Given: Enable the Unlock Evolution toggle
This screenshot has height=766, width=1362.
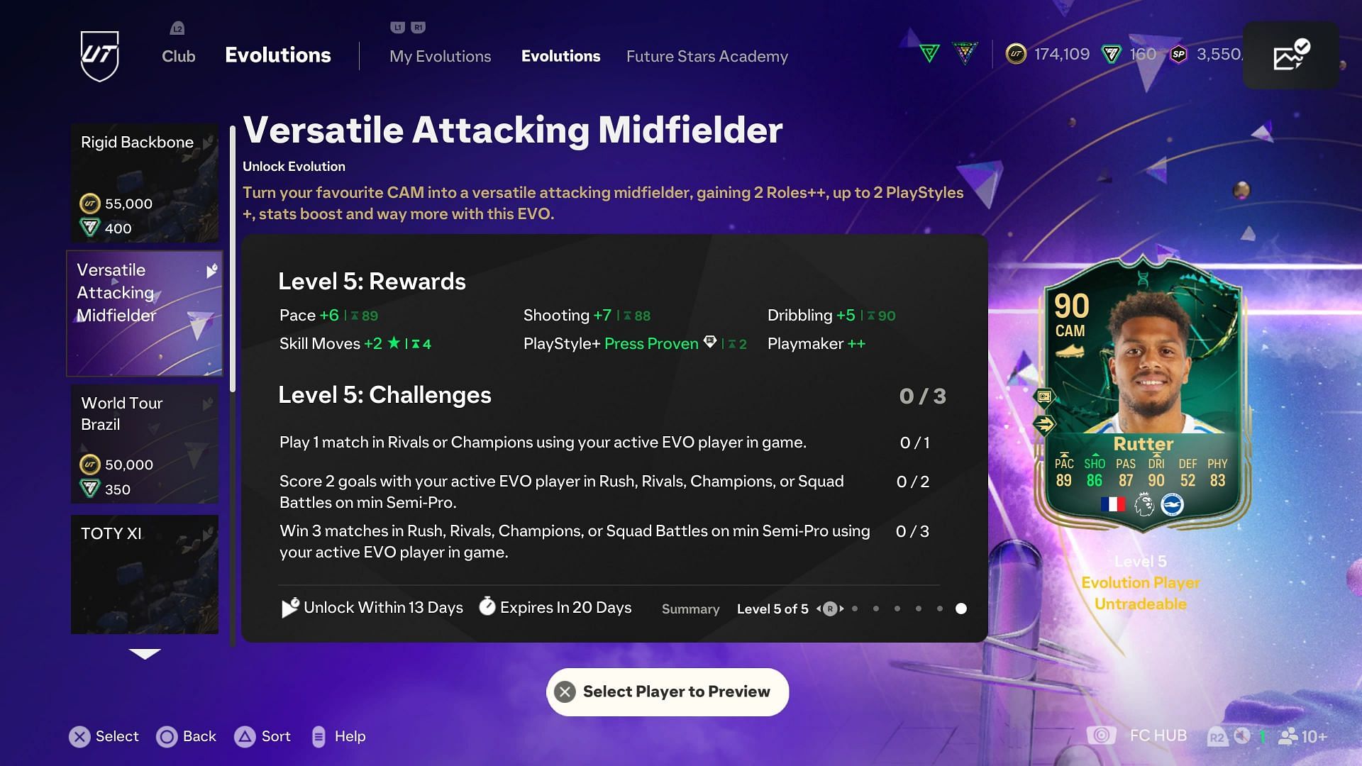Looking at the screenshot, I should pyautogui.click(x=293, y=167).
